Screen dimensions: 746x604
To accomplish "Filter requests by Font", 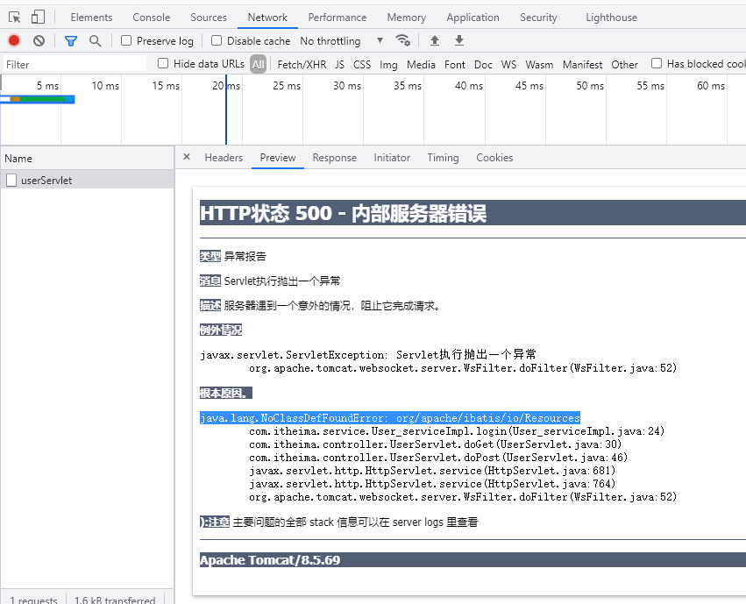I will click(x=455, y=64).
